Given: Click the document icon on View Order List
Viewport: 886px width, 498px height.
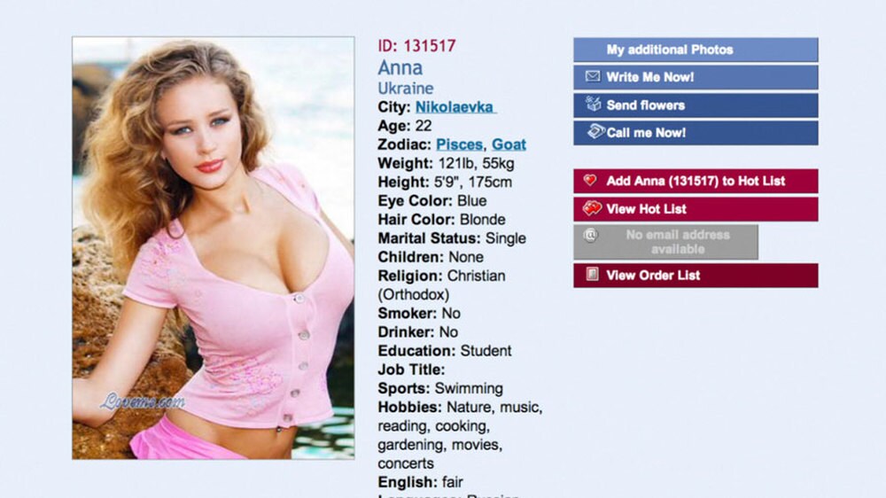Looking at the screenshot, I should click(x=592, y=274).
